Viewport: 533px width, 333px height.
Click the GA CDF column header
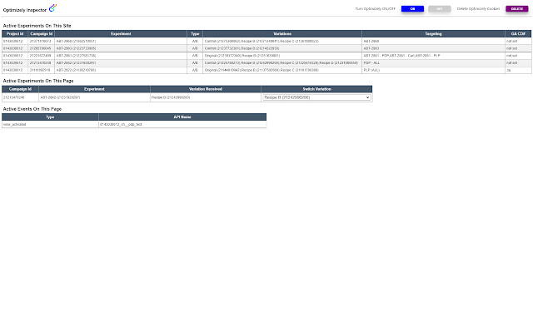(x=518, y=33)
